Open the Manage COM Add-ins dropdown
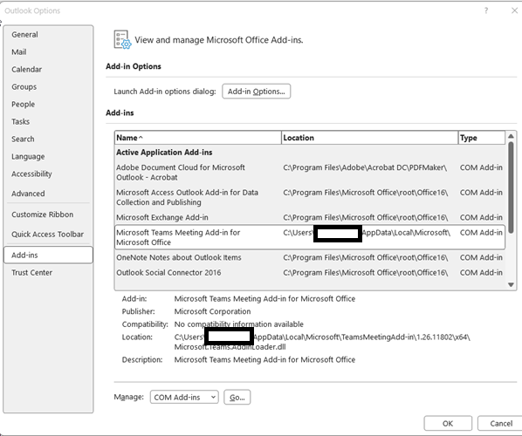The image size is (522, 436). pyautogui.click(x=184, y=397)
